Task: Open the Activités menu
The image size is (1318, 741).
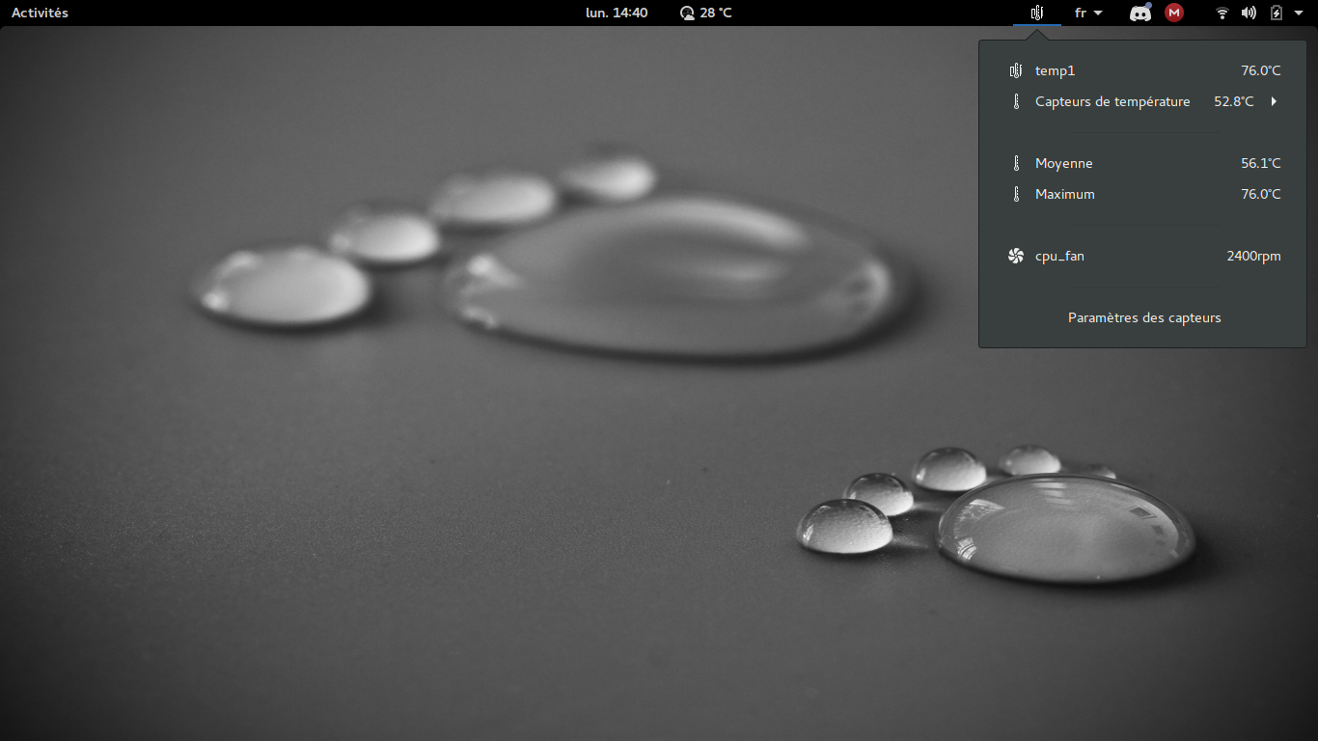Action: click(x=39, y=13)
